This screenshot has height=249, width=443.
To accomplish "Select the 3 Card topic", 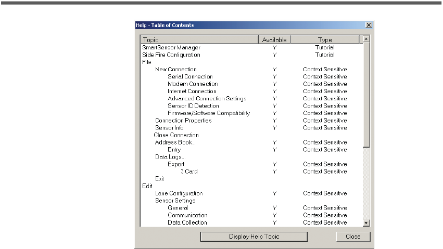I will click(189, 172).
